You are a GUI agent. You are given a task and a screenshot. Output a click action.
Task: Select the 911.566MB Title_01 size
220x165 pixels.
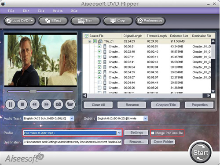pos(177,41)
